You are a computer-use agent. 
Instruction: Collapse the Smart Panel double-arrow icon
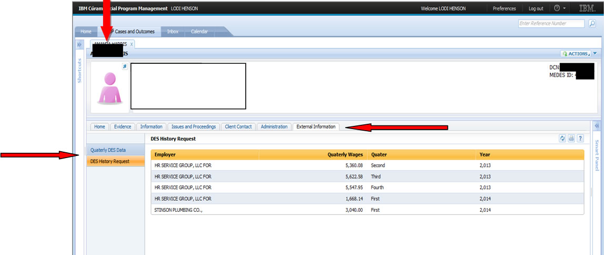coord(597,126)
